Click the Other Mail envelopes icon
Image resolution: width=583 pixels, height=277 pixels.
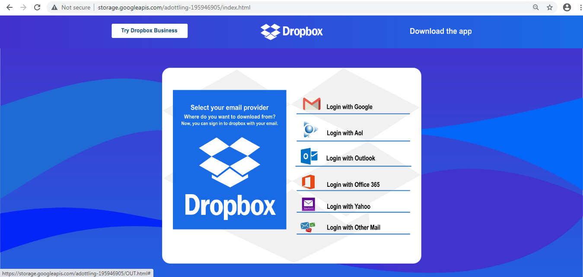pyautogui.click(x=308, y=227)
